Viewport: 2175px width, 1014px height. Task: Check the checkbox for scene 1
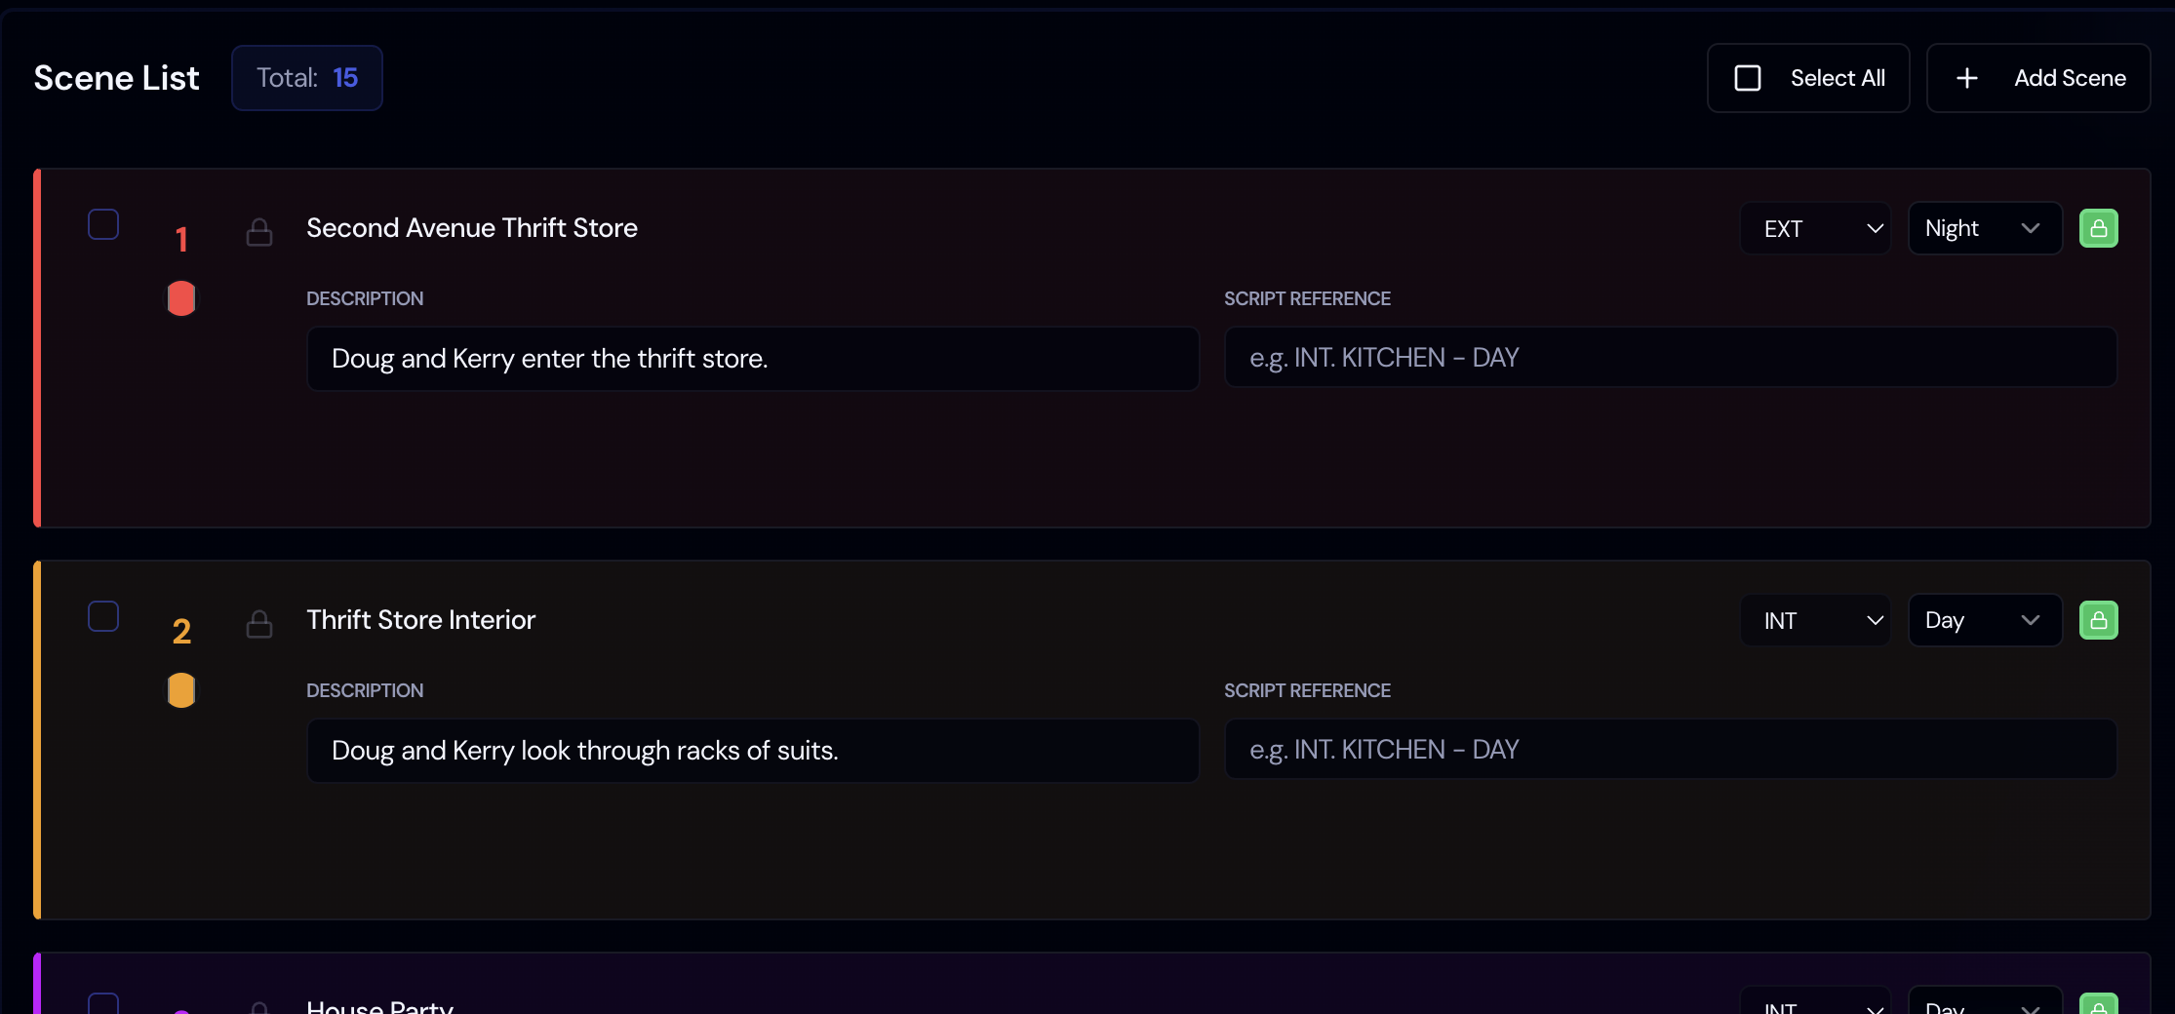coord(102,223)
